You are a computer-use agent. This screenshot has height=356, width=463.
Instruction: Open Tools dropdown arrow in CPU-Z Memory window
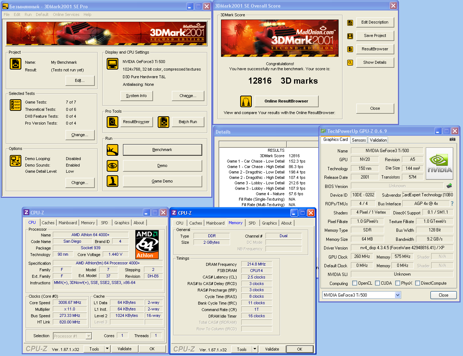(255, 349)
